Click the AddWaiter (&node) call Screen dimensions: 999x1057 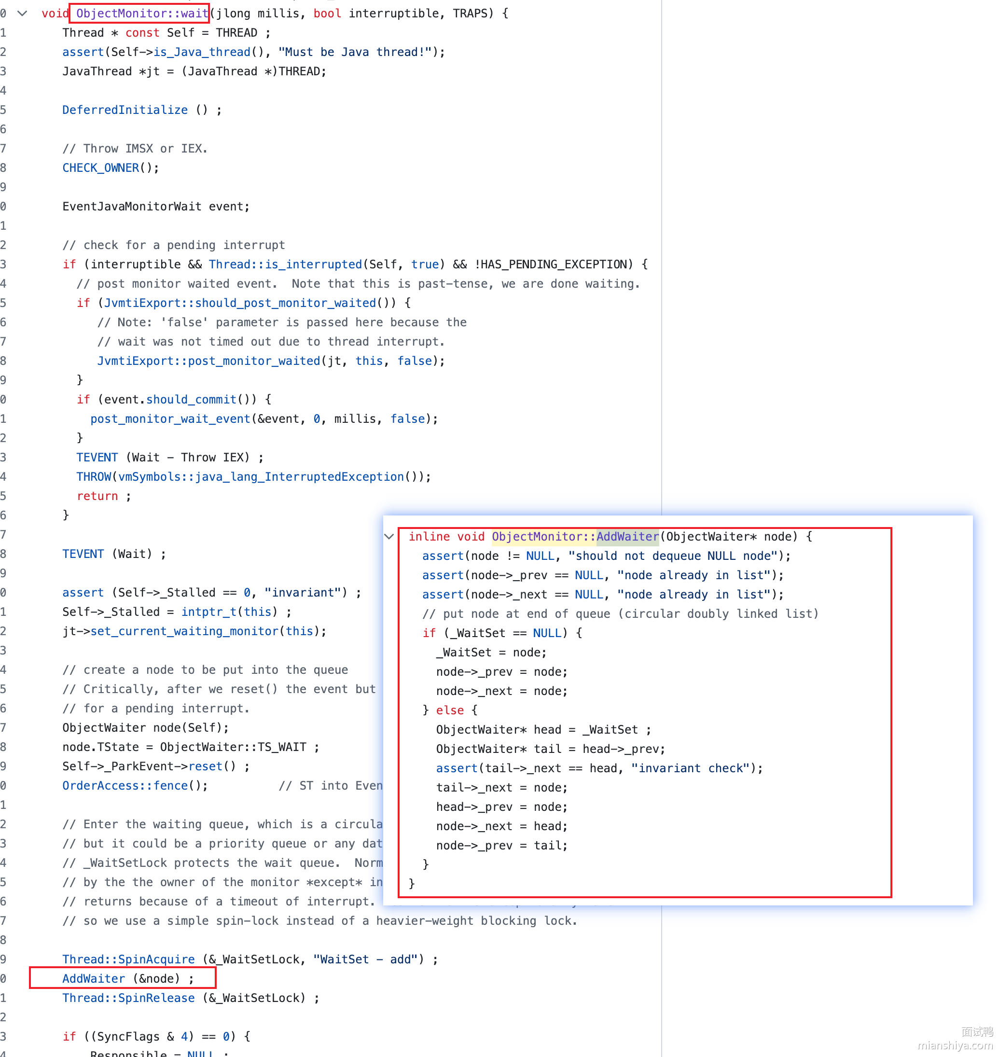(x=123, y=978)
